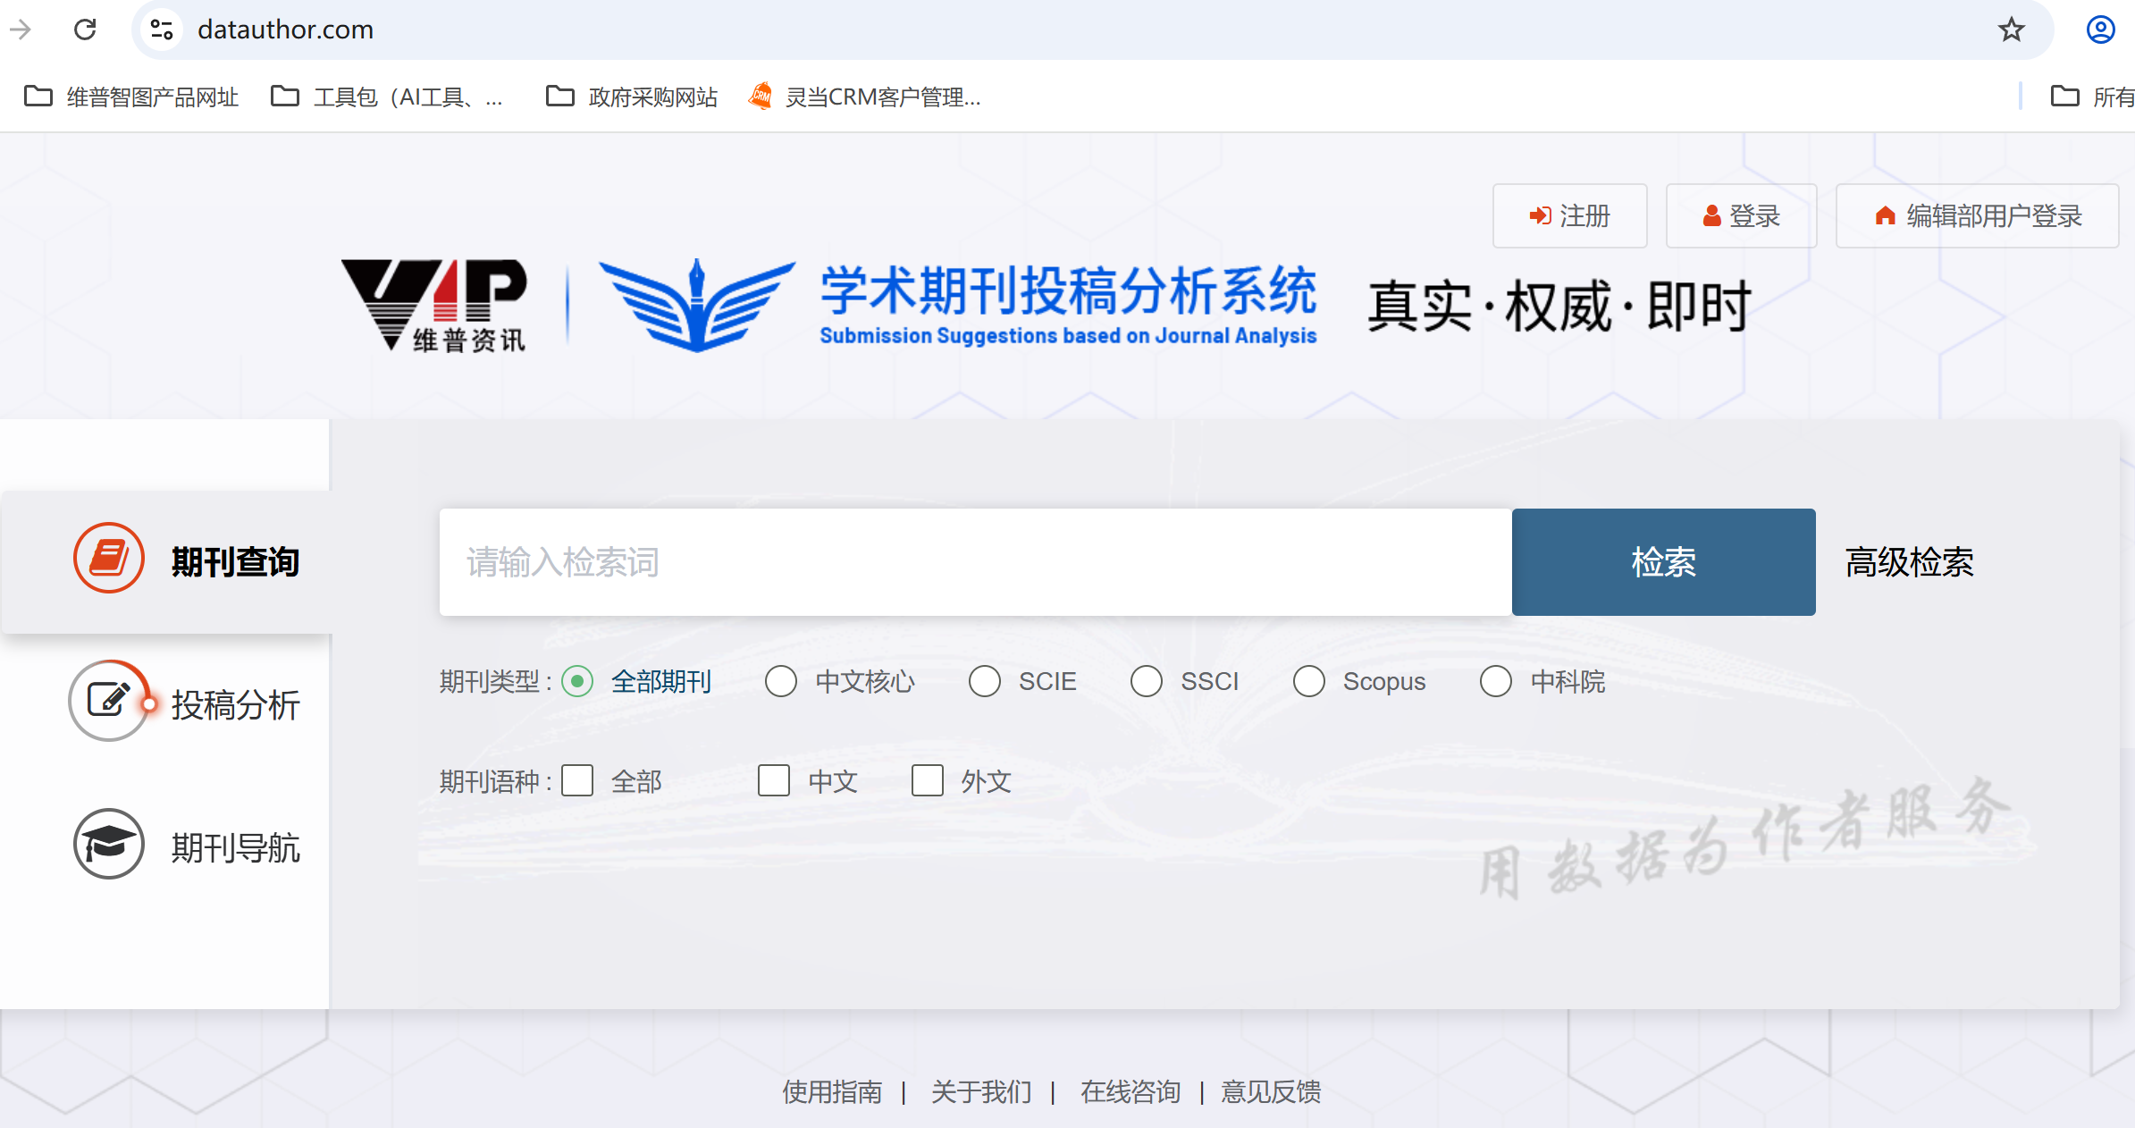Click the 请输入检索词 search input field

974,562
